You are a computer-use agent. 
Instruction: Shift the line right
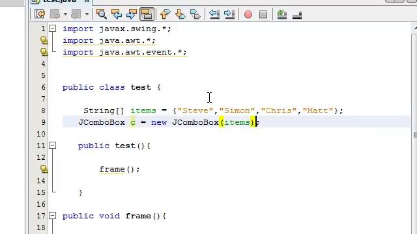229,14
